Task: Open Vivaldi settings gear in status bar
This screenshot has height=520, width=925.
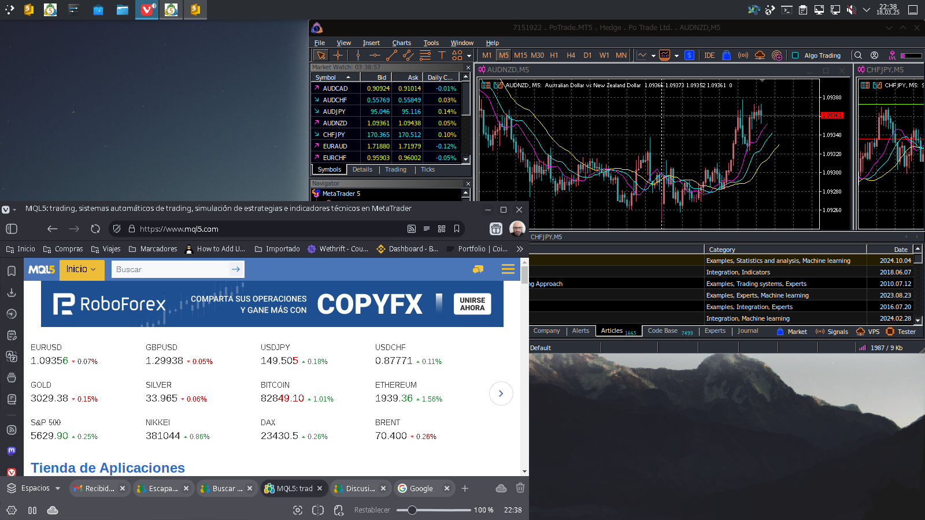Action: click(x=12, y=510)
